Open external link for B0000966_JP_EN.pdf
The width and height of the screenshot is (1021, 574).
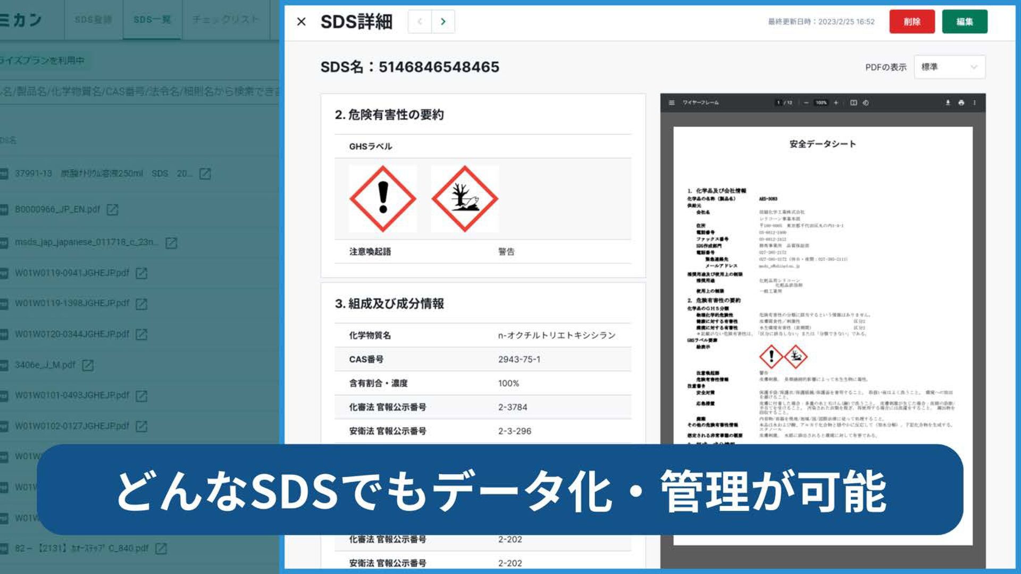(x=112, y=209)
